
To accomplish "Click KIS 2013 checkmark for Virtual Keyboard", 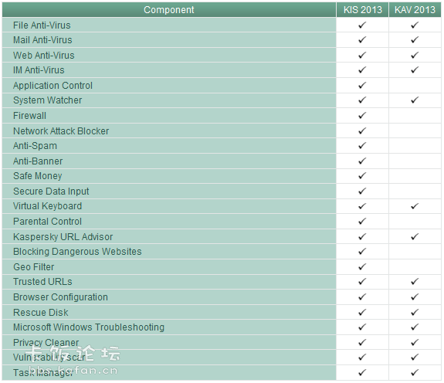I will click(362, 206).
